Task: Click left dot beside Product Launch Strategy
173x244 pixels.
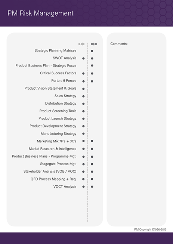Action: pos(83,119)
